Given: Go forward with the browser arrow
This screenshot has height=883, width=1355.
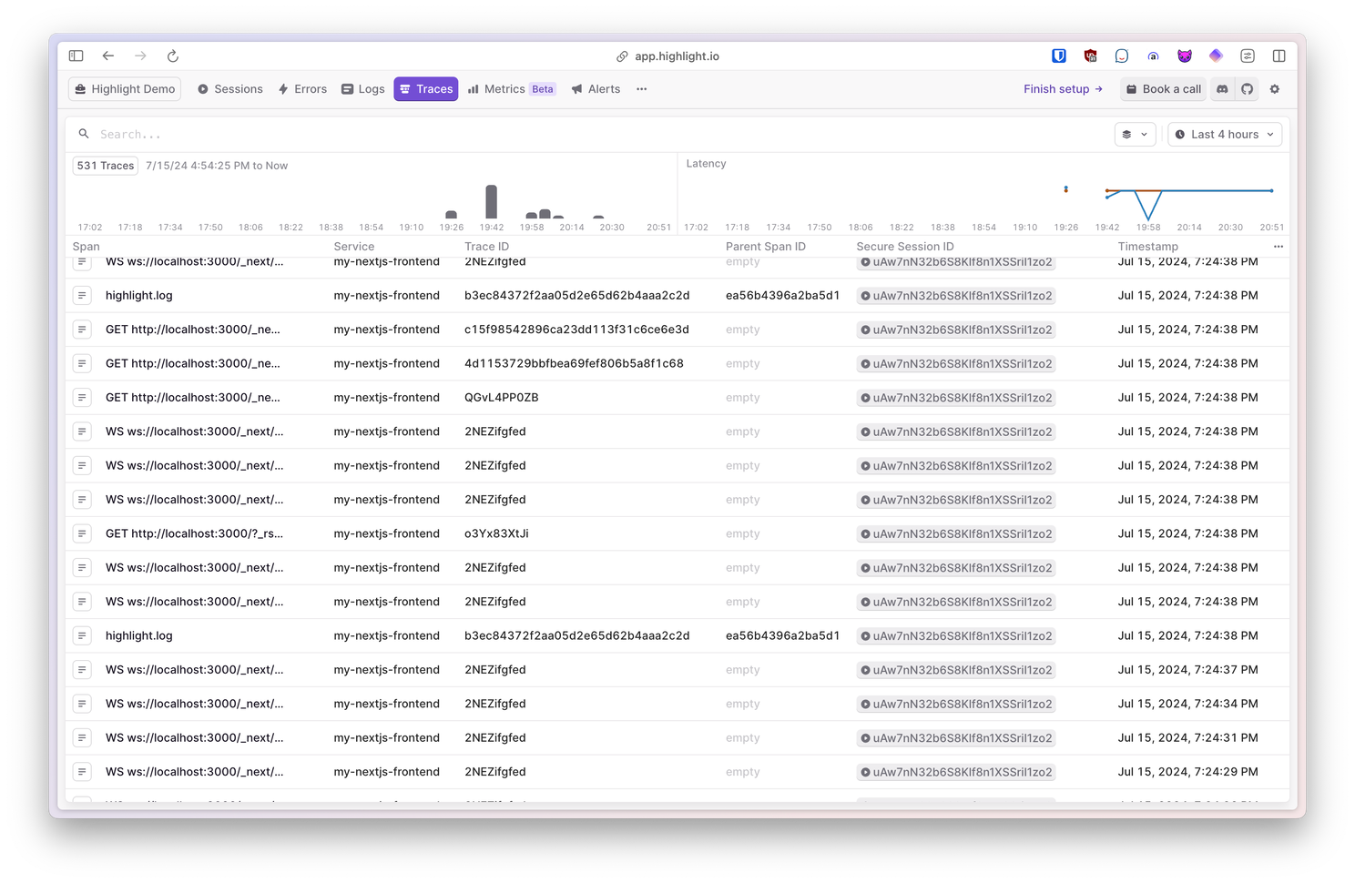Looking at the screenshot, I should (x=140, y=56).
